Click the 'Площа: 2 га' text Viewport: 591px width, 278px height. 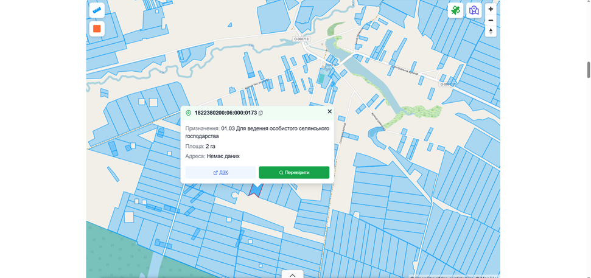(x=200, y=146)
